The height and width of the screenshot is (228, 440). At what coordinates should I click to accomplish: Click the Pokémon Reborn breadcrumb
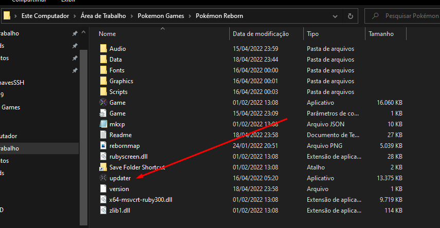pos(219,16)
